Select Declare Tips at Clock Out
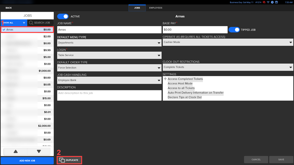This screenshot has width=294, height=165. point(185,97)
